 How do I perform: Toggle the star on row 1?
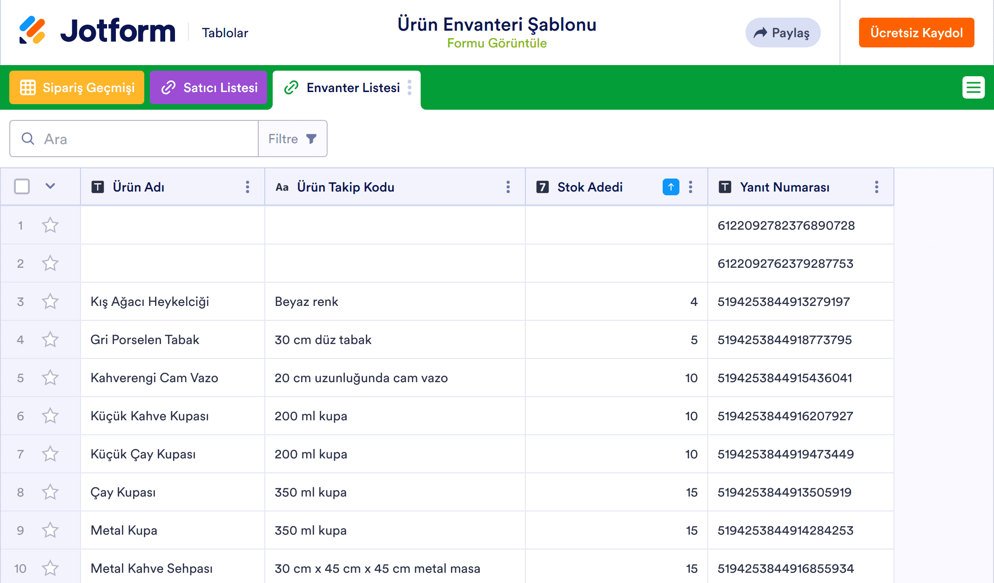(x=50, y=225)
